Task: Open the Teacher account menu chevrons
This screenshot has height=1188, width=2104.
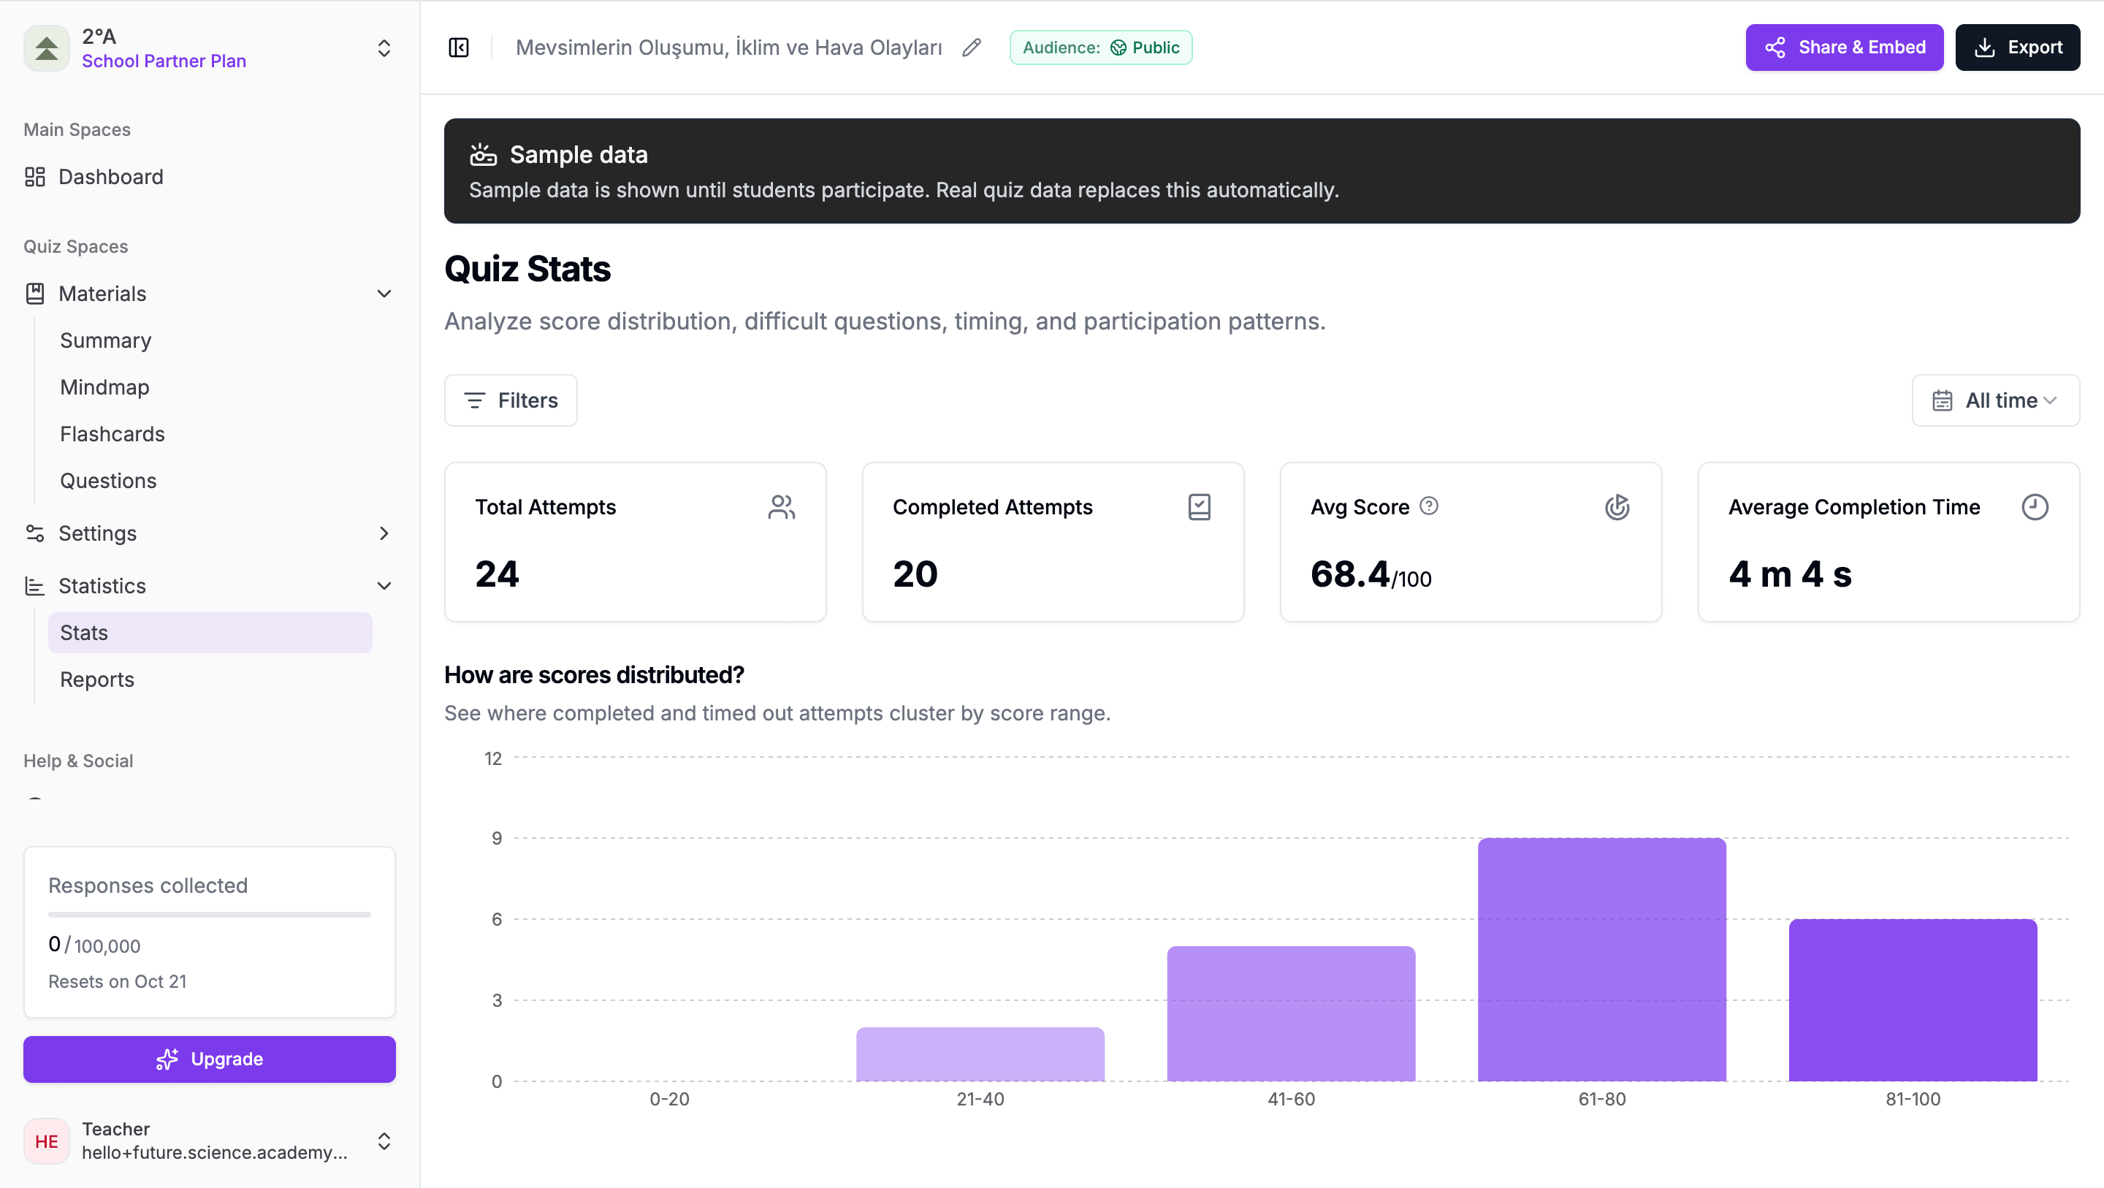Action: coord(384,1141)
